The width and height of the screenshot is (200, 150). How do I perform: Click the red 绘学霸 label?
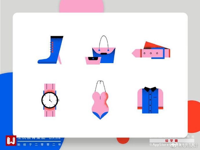point(172,141)
